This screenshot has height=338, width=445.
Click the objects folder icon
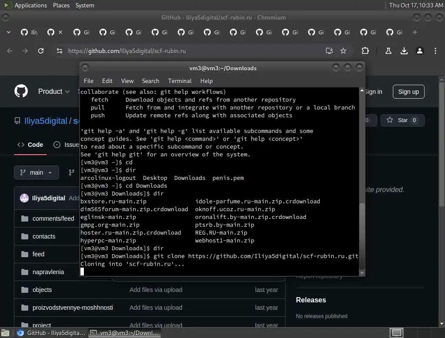coord(25,290)
